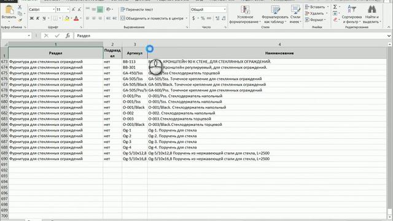This screenshot has height=221, width=393.
Task: Open merge options arrow beside Объединить
Action: (186, 18)
